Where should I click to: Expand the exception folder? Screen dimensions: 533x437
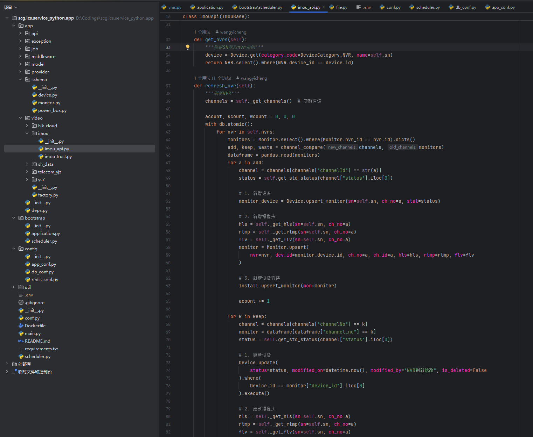coord(20,41)
